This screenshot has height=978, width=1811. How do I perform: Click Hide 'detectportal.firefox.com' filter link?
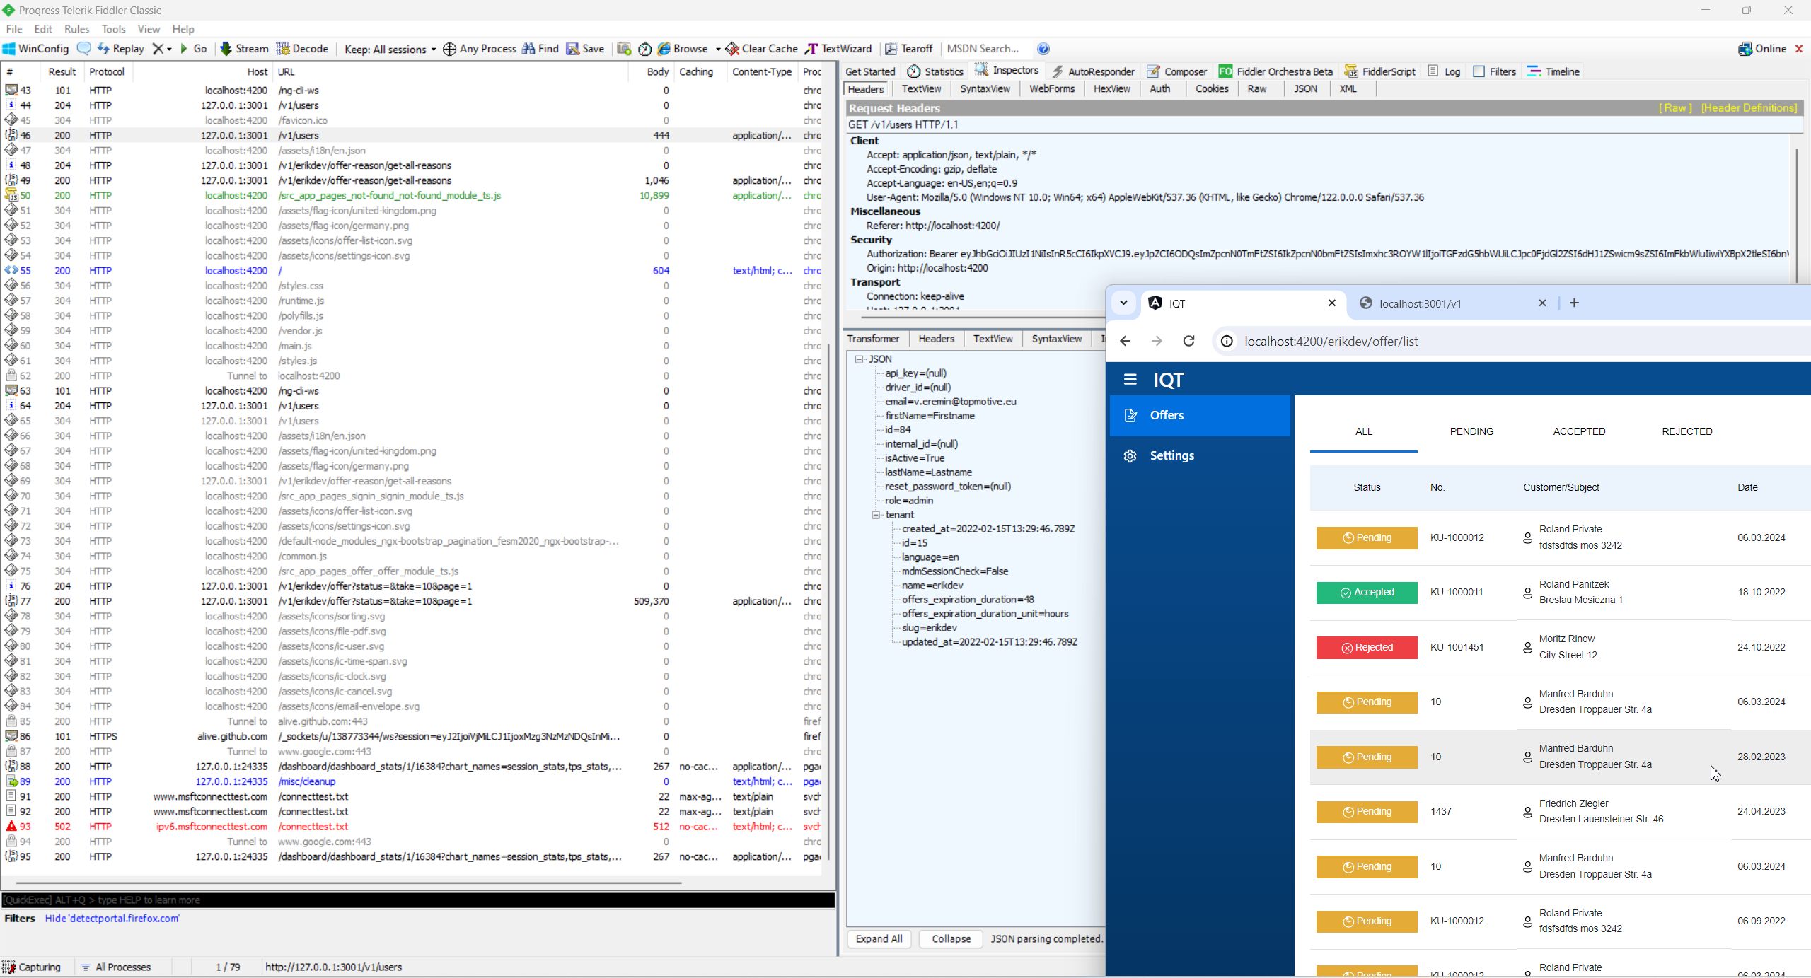[112, 918]
